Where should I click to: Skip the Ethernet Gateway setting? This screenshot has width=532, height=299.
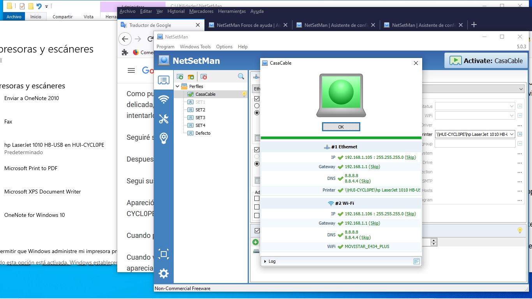375,167
